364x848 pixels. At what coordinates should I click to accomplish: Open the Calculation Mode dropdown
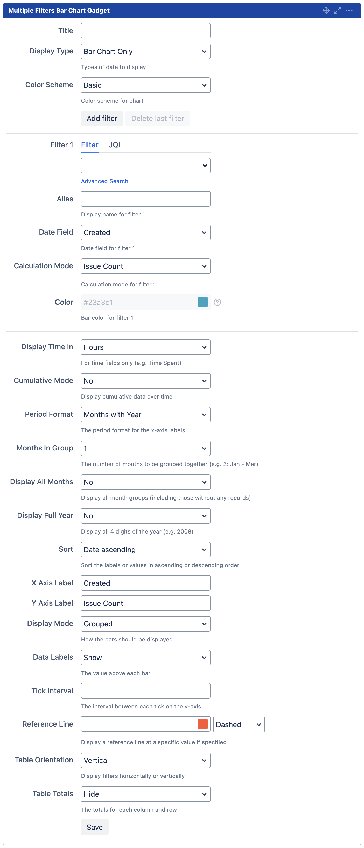(145, 266)
